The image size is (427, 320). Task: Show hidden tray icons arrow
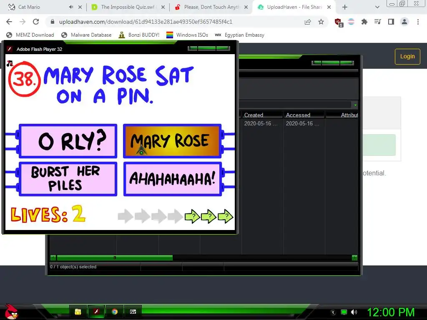click(333, 312)
